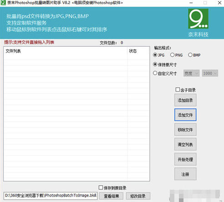Click the app icon in the title bar
This screenshot has height=202, width=224.
(3, 3)
